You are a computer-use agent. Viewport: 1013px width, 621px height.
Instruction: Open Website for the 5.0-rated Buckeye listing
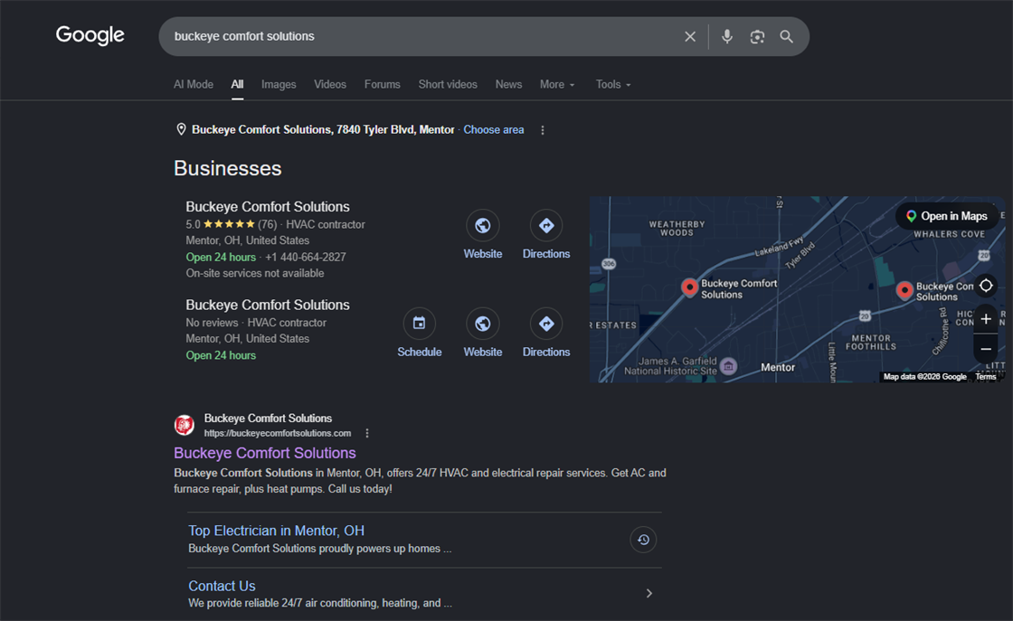coord(483,235)
